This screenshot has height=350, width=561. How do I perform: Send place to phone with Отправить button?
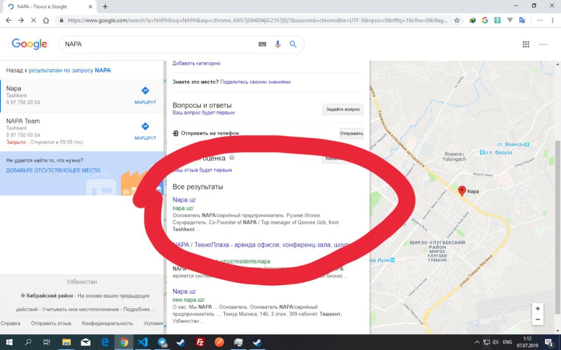(x=352, y=134)
